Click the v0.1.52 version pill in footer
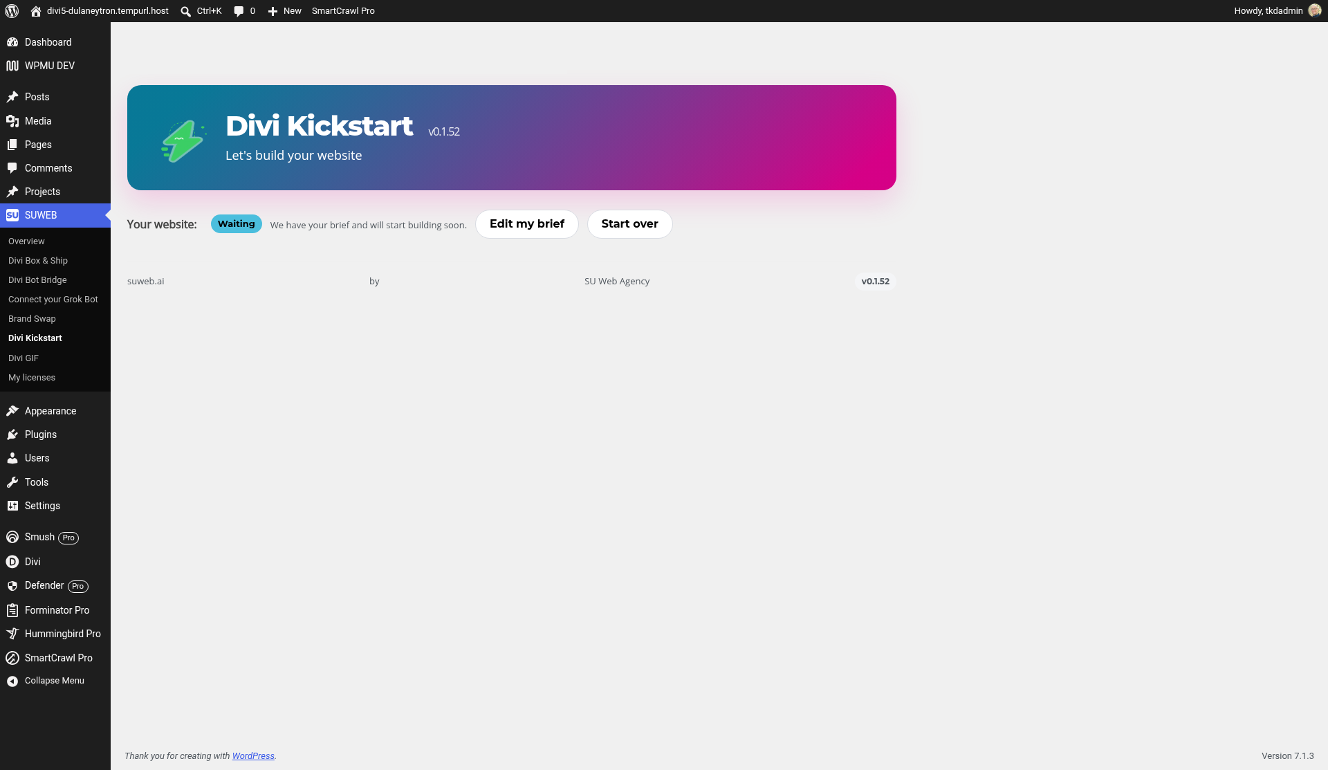This screenshot has height=770, width=1328. pos(876,282)
